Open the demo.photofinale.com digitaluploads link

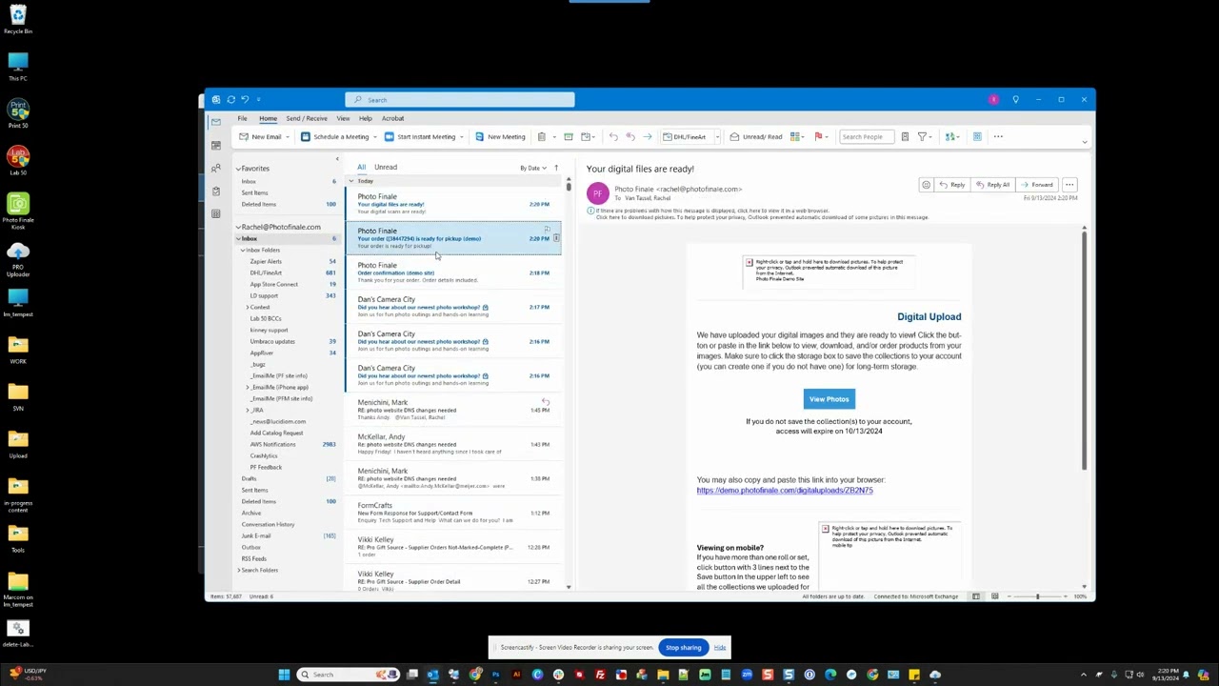tap(785, 491)
